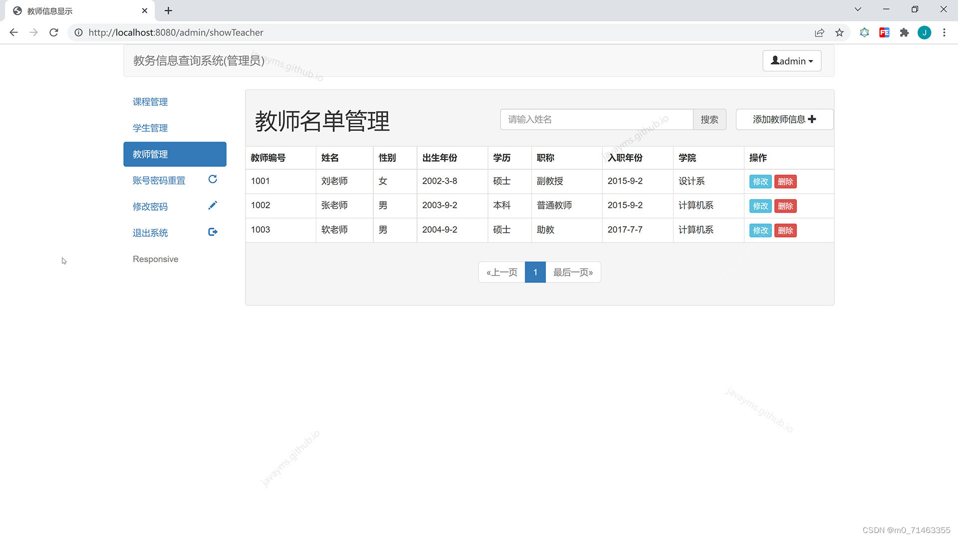The width and height of the screenshot is (958, 539).
Task: Click the logout icon beside 退出系统
Action: 213,232
